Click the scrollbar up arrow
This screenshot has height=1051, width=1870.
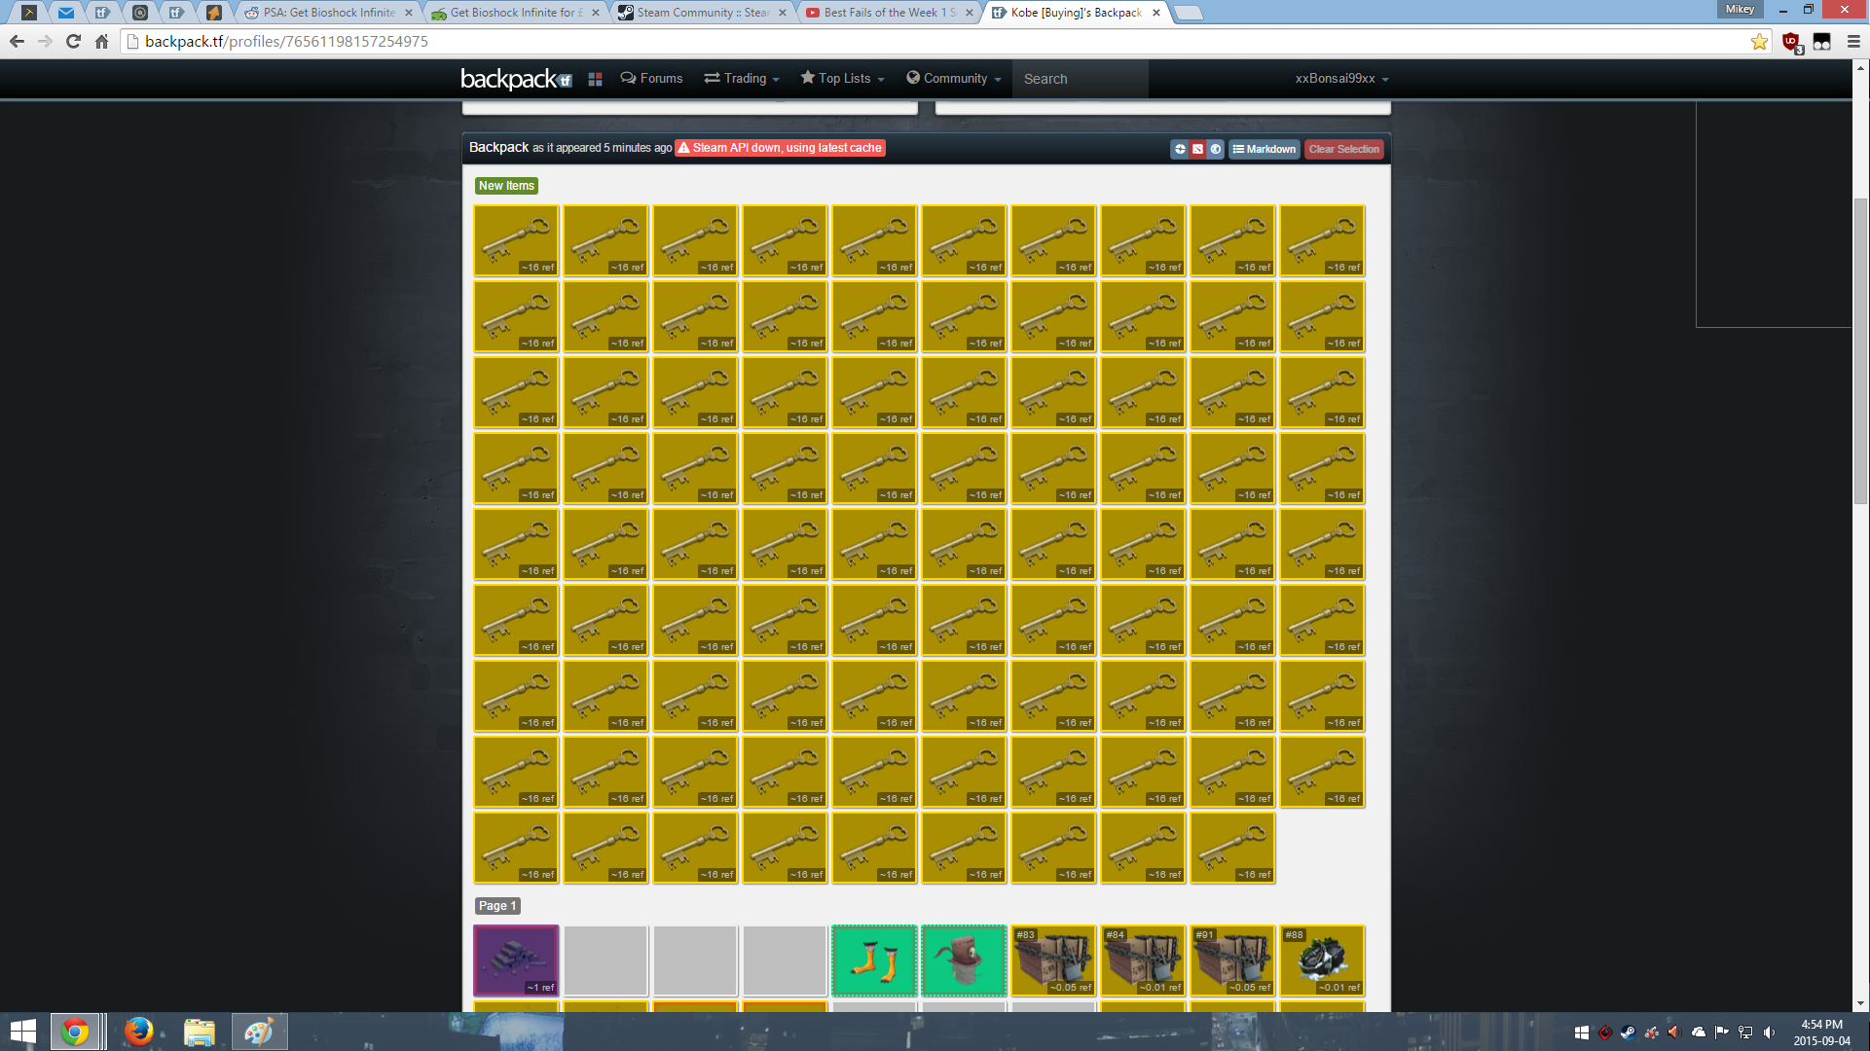pyautogui.click(x=1860, y=67)
